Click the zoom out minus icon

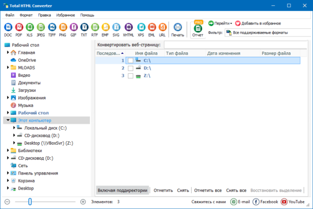pyautogui.click(x=7, y=202)
